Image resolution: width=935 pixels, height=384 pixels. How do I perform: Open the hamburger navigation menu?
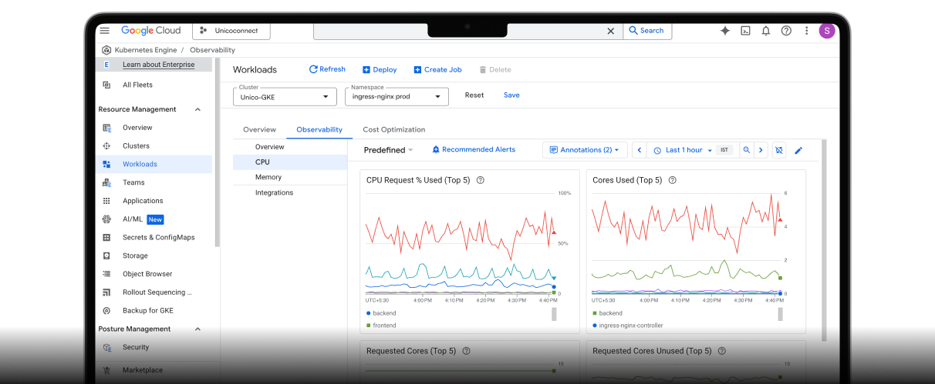[105, 31]
